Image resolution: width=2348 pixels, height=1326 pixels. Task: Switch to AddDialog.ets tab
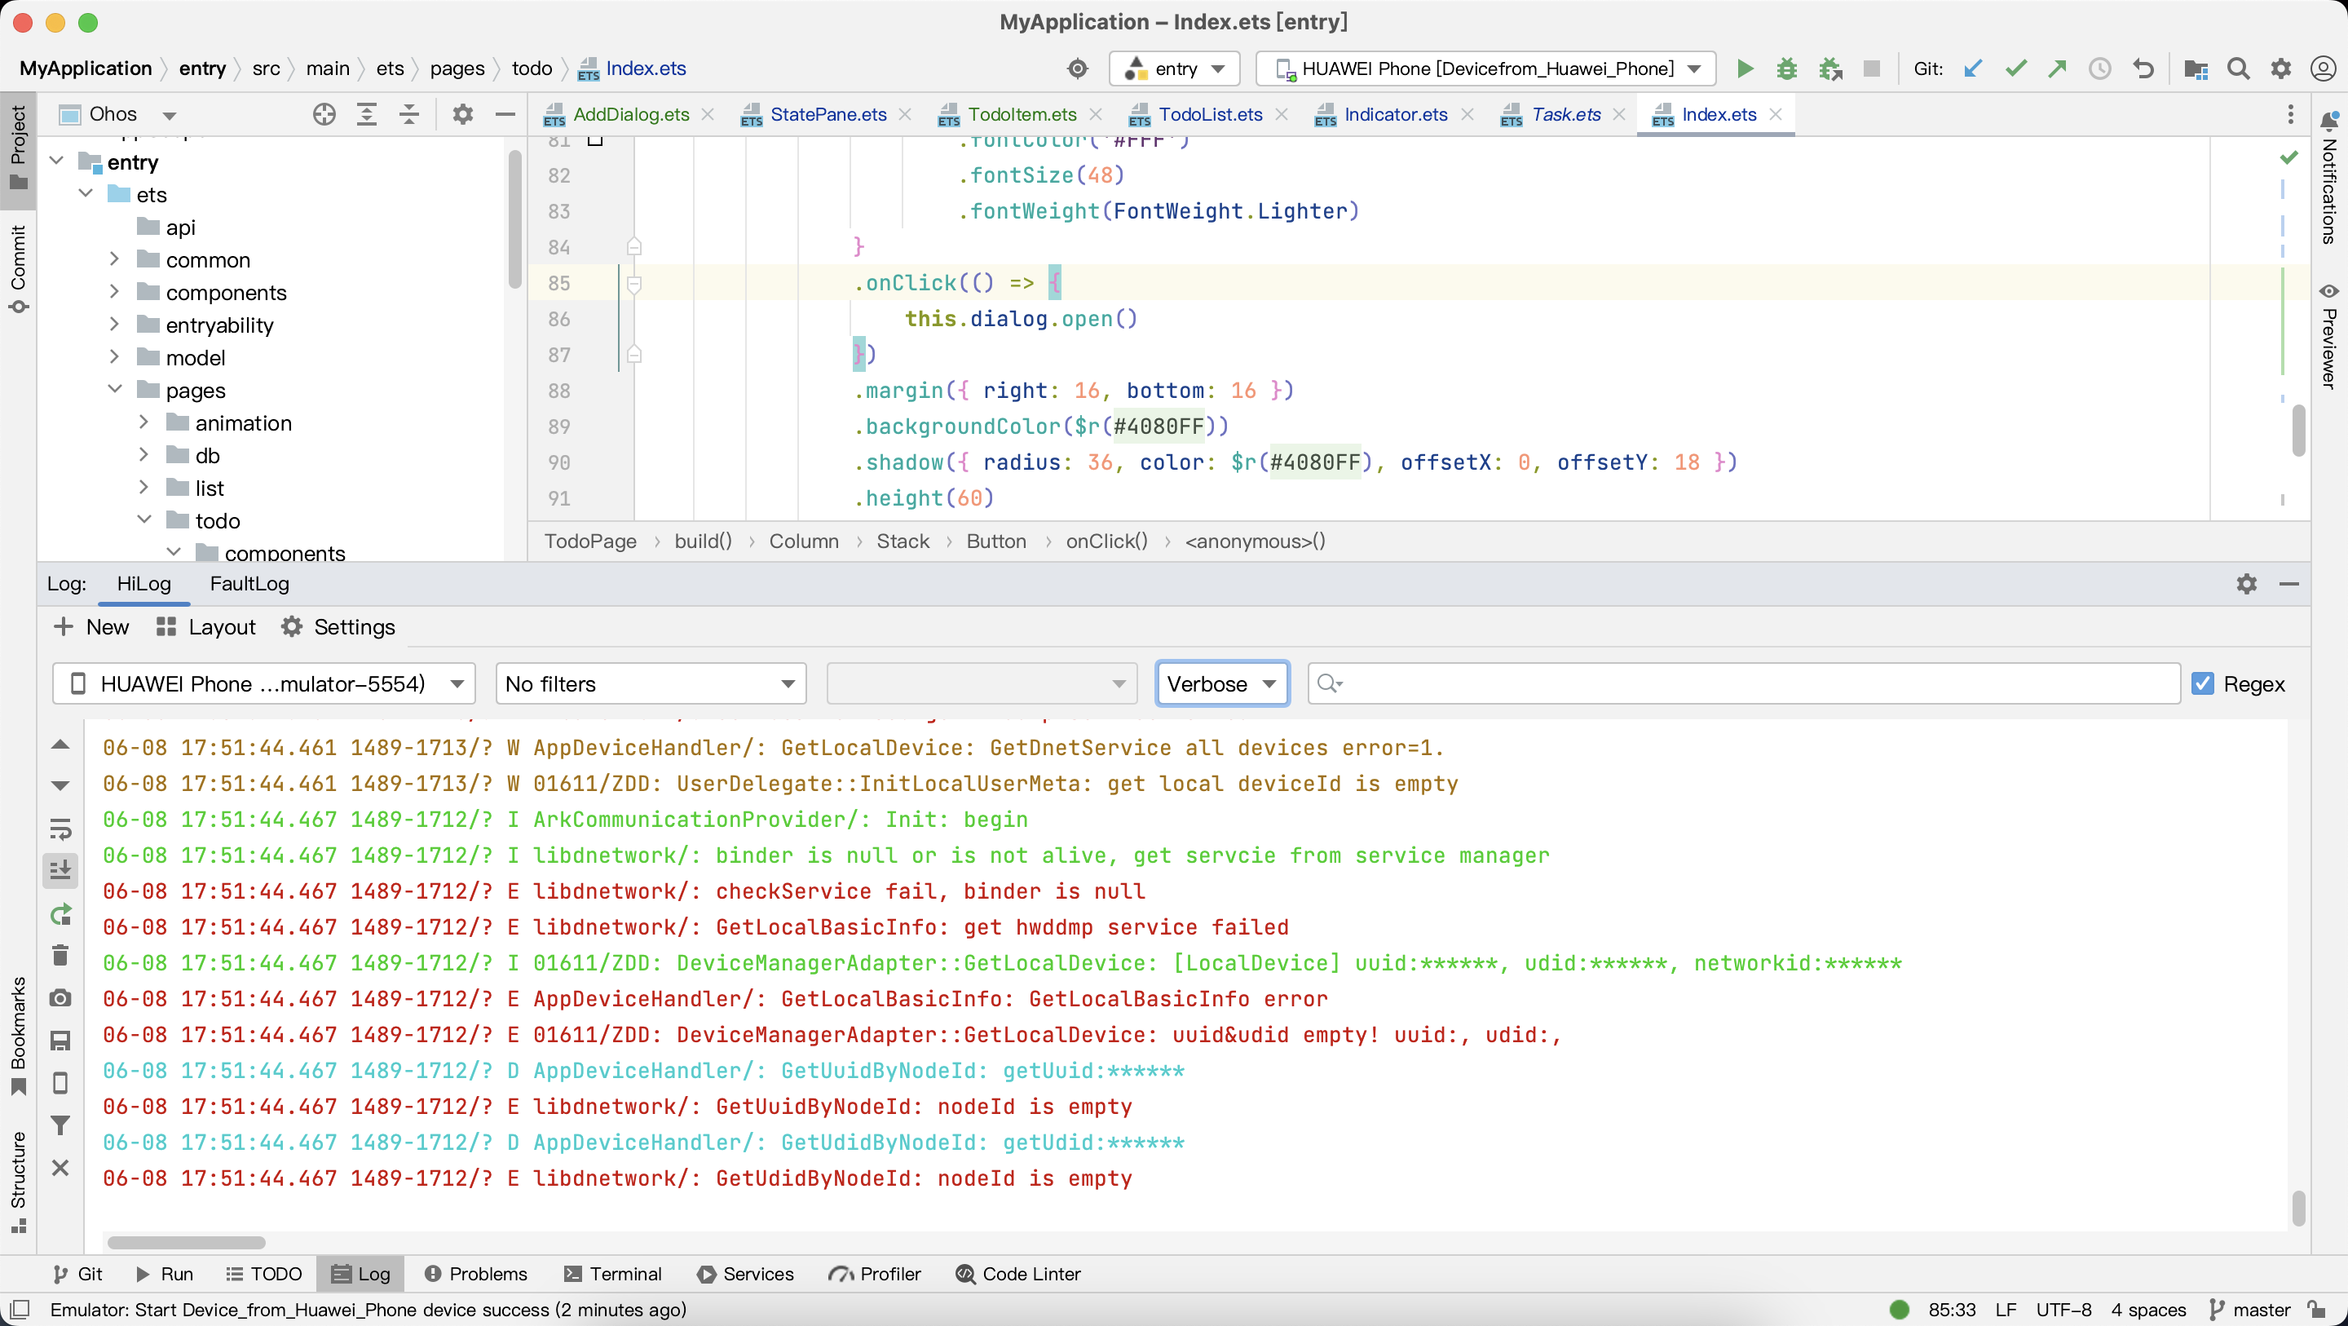pyautogui.click(x=630, y=114)
